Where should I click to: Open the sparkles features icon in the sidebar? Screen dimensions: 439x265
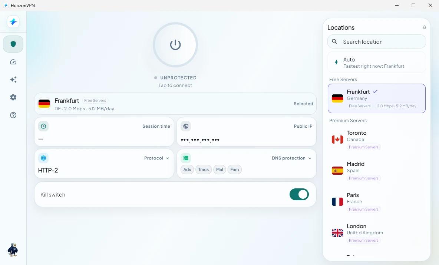(x=13, y=80)
